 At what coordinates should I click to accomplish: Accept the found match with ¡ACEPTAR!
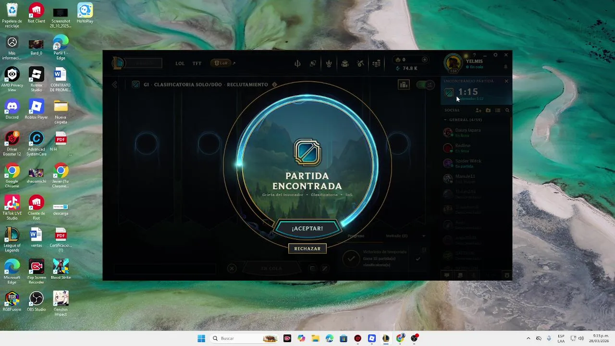tap(307, 228)
